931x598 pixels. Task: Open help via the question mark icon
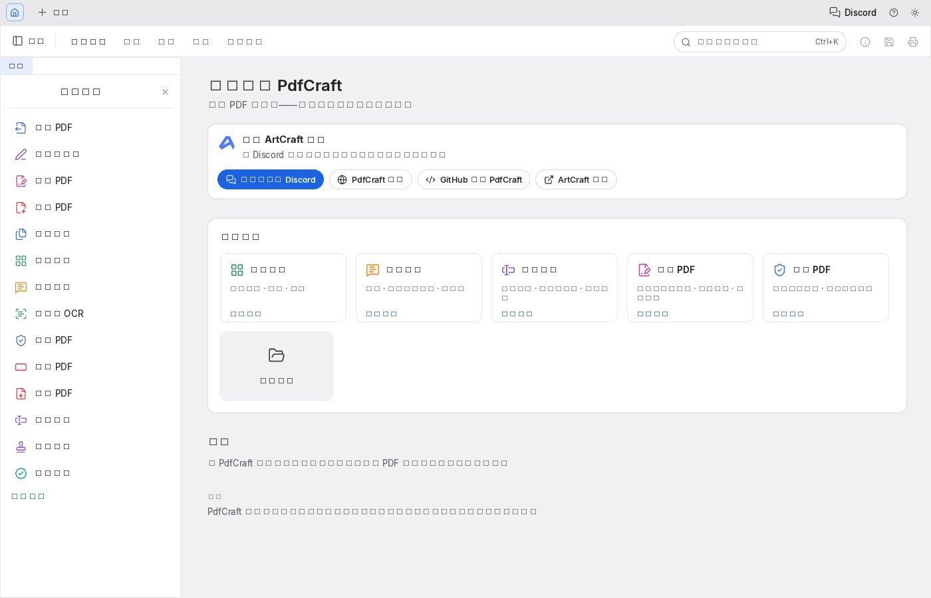894,13
